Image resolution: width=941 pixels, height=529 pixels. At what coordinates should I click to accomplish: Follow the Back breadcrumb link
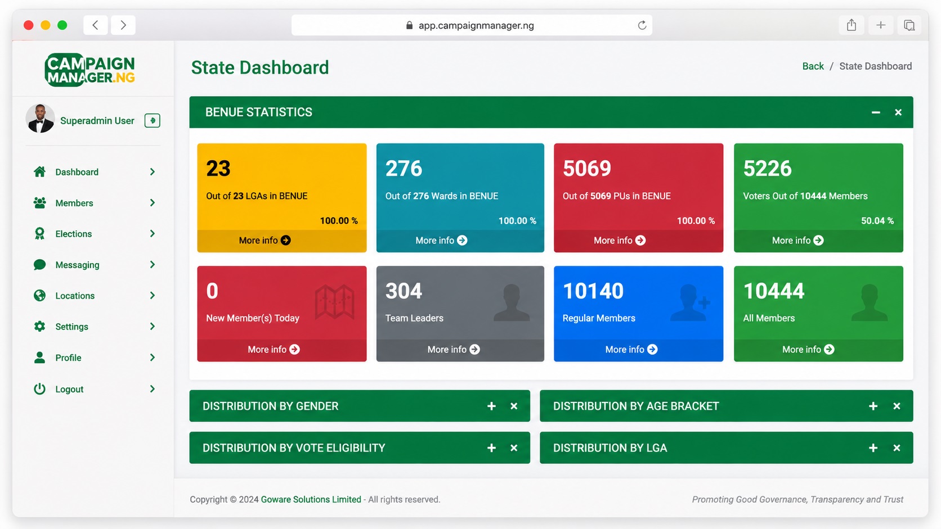click(813, 66)
